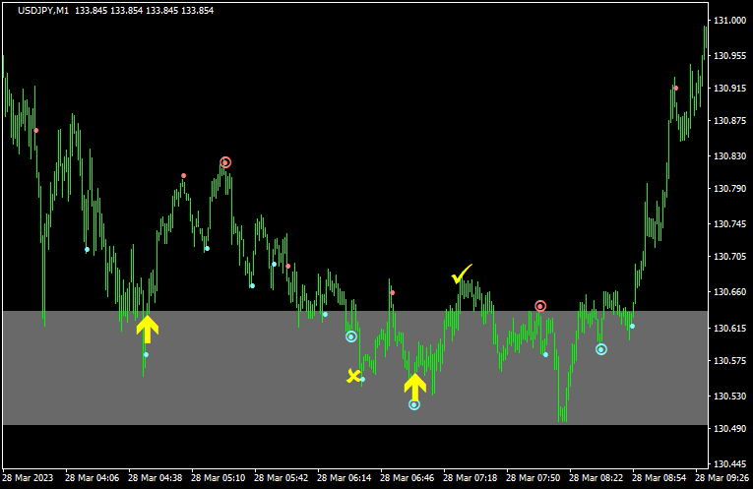Select the cyan circled marker near 06:14

350,336
